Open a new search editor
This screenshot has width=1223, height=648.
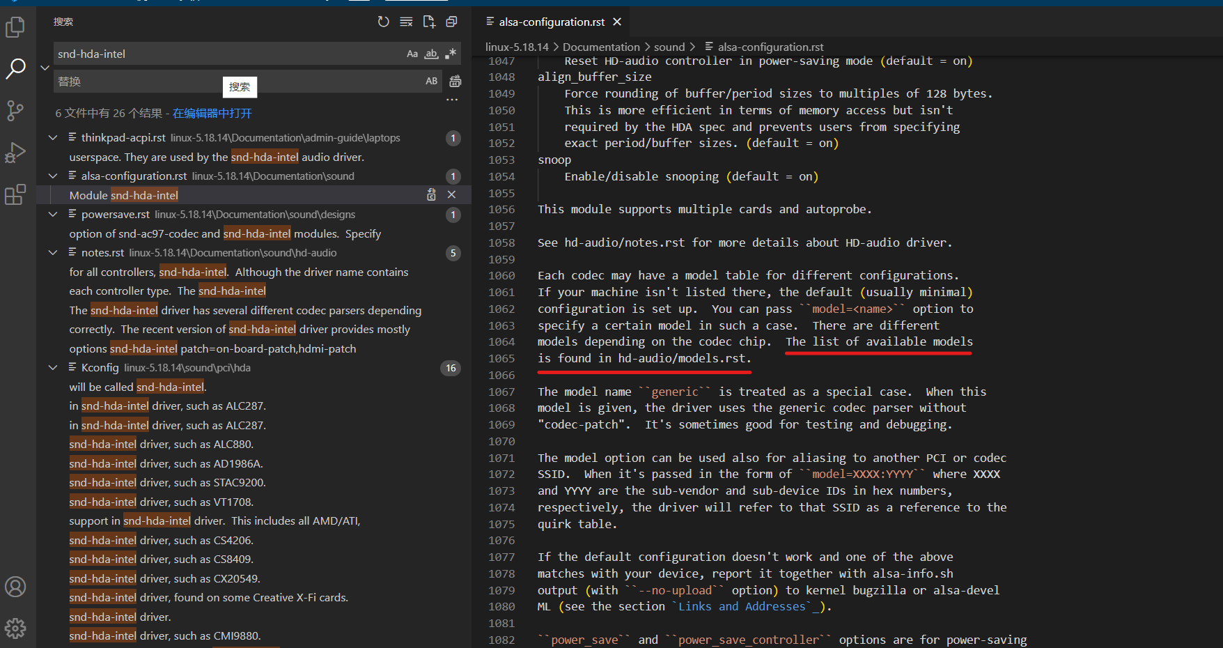point(429,22)
